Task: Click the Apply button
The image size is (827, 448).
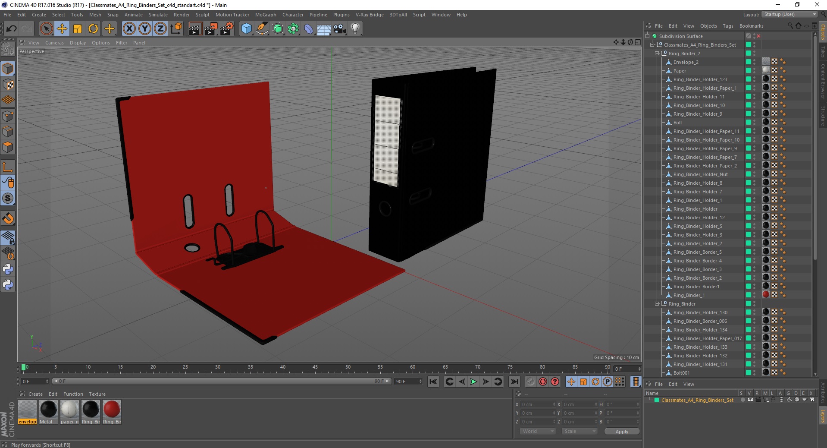Action: click(x=622, y=432)
